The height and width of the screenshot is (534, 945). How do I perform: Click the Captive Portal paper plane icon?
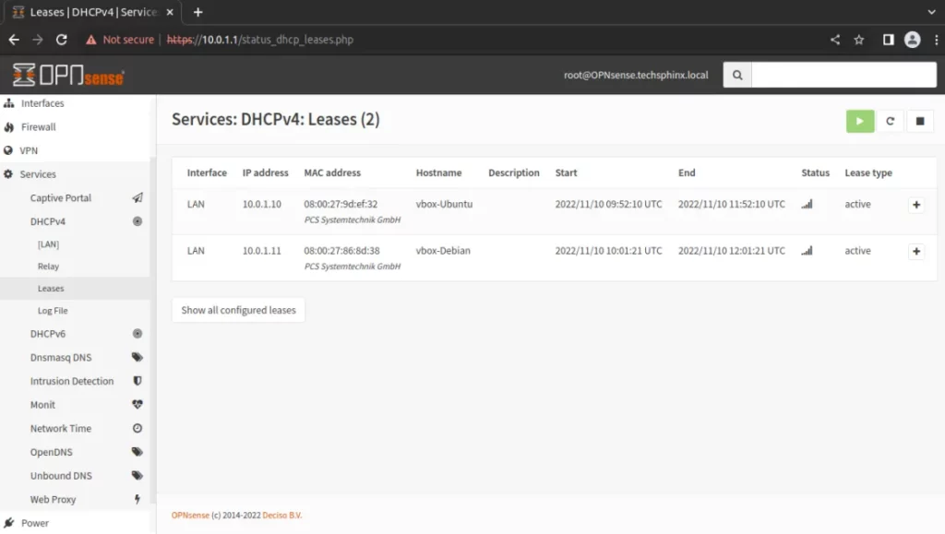tap(138, 197)
